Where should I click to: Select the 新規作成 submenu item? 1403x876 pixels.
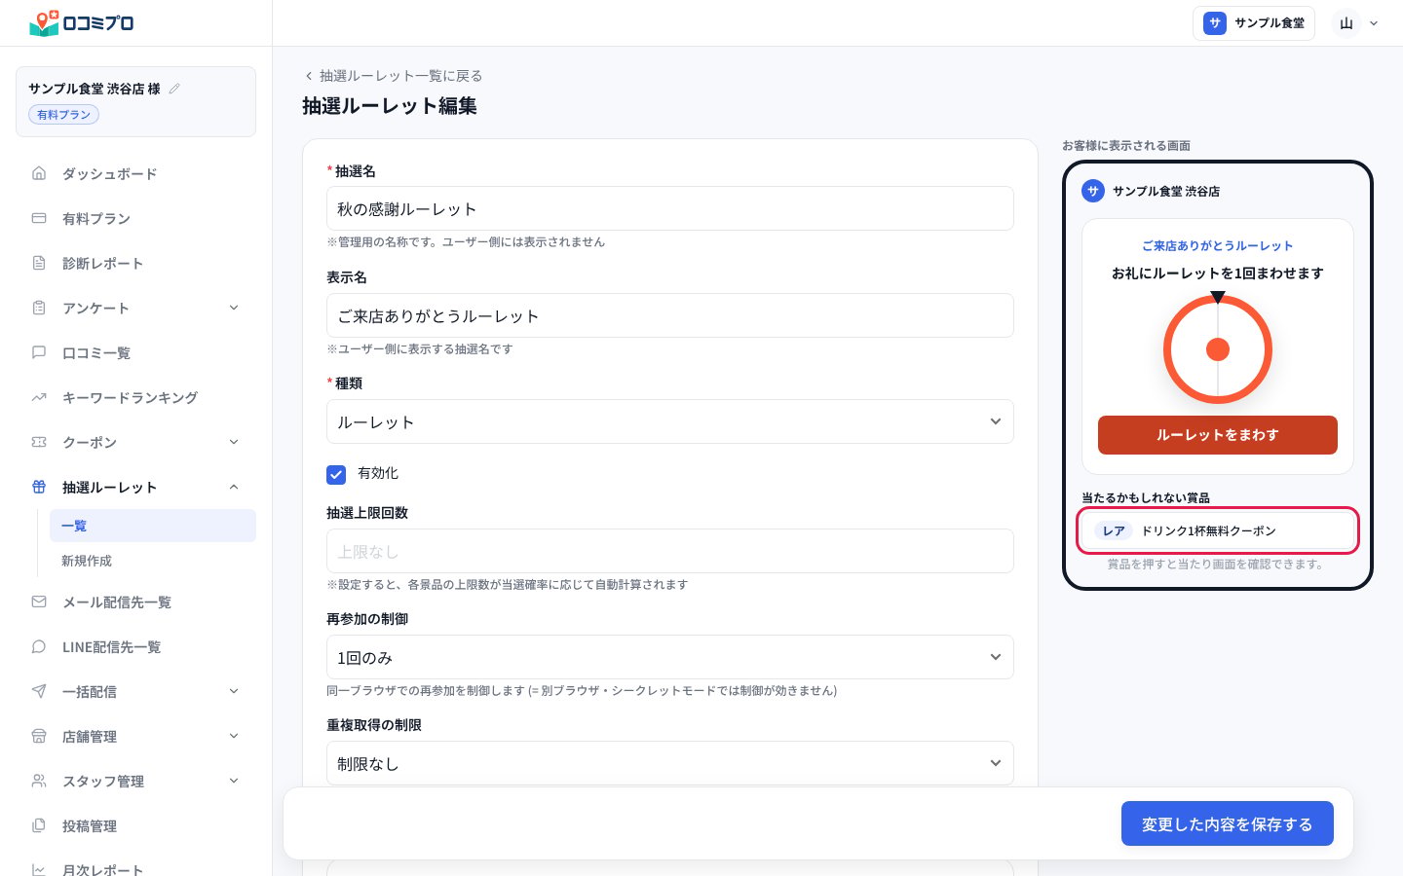153,561
